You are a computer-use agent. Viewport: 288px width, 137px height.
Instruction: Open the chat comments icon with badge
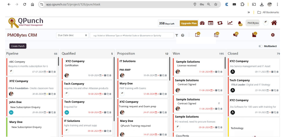pyautogui.click(x=235, y=35)
